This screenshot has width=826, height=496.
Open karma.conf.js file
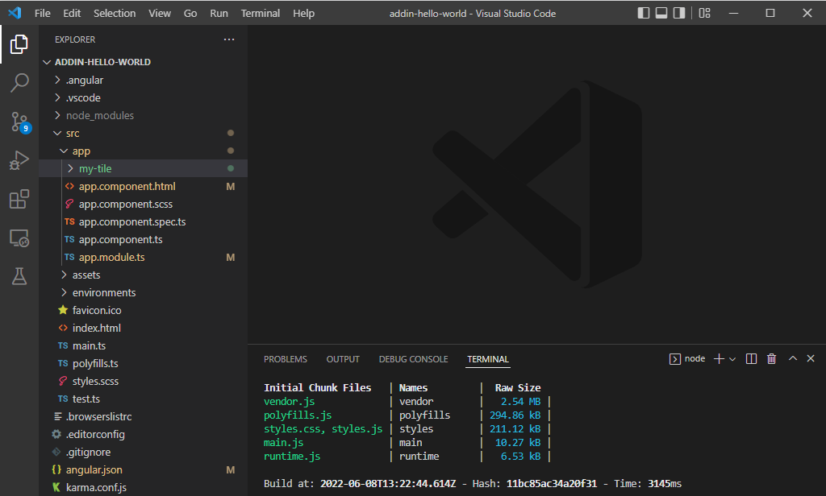tap(144, 487)
